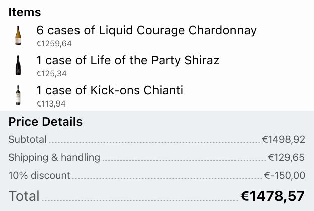Select the Subtotal label

(27, 139)
